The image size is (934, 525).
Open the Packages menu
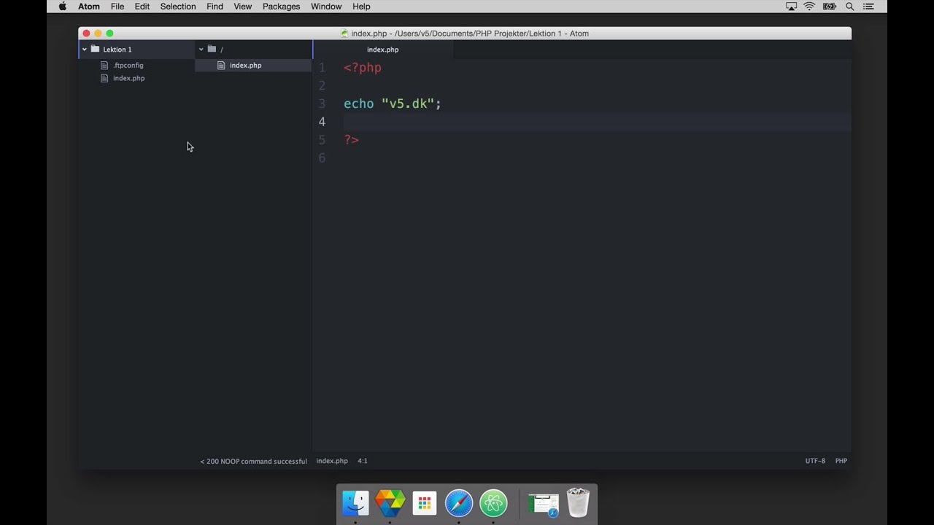(x=281, y=7)
